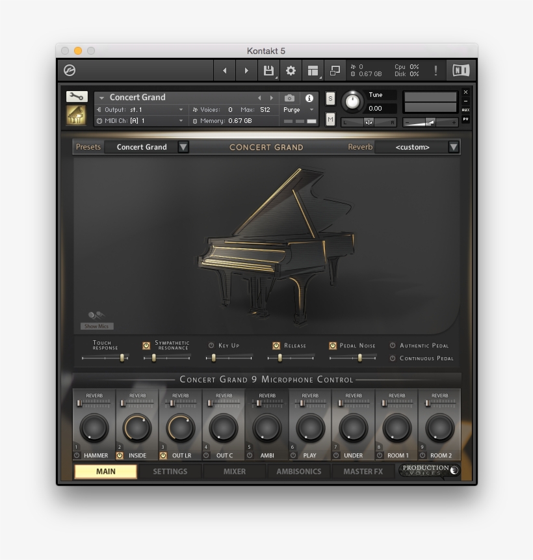Enable Authentic Pedal option

[393, 345]
